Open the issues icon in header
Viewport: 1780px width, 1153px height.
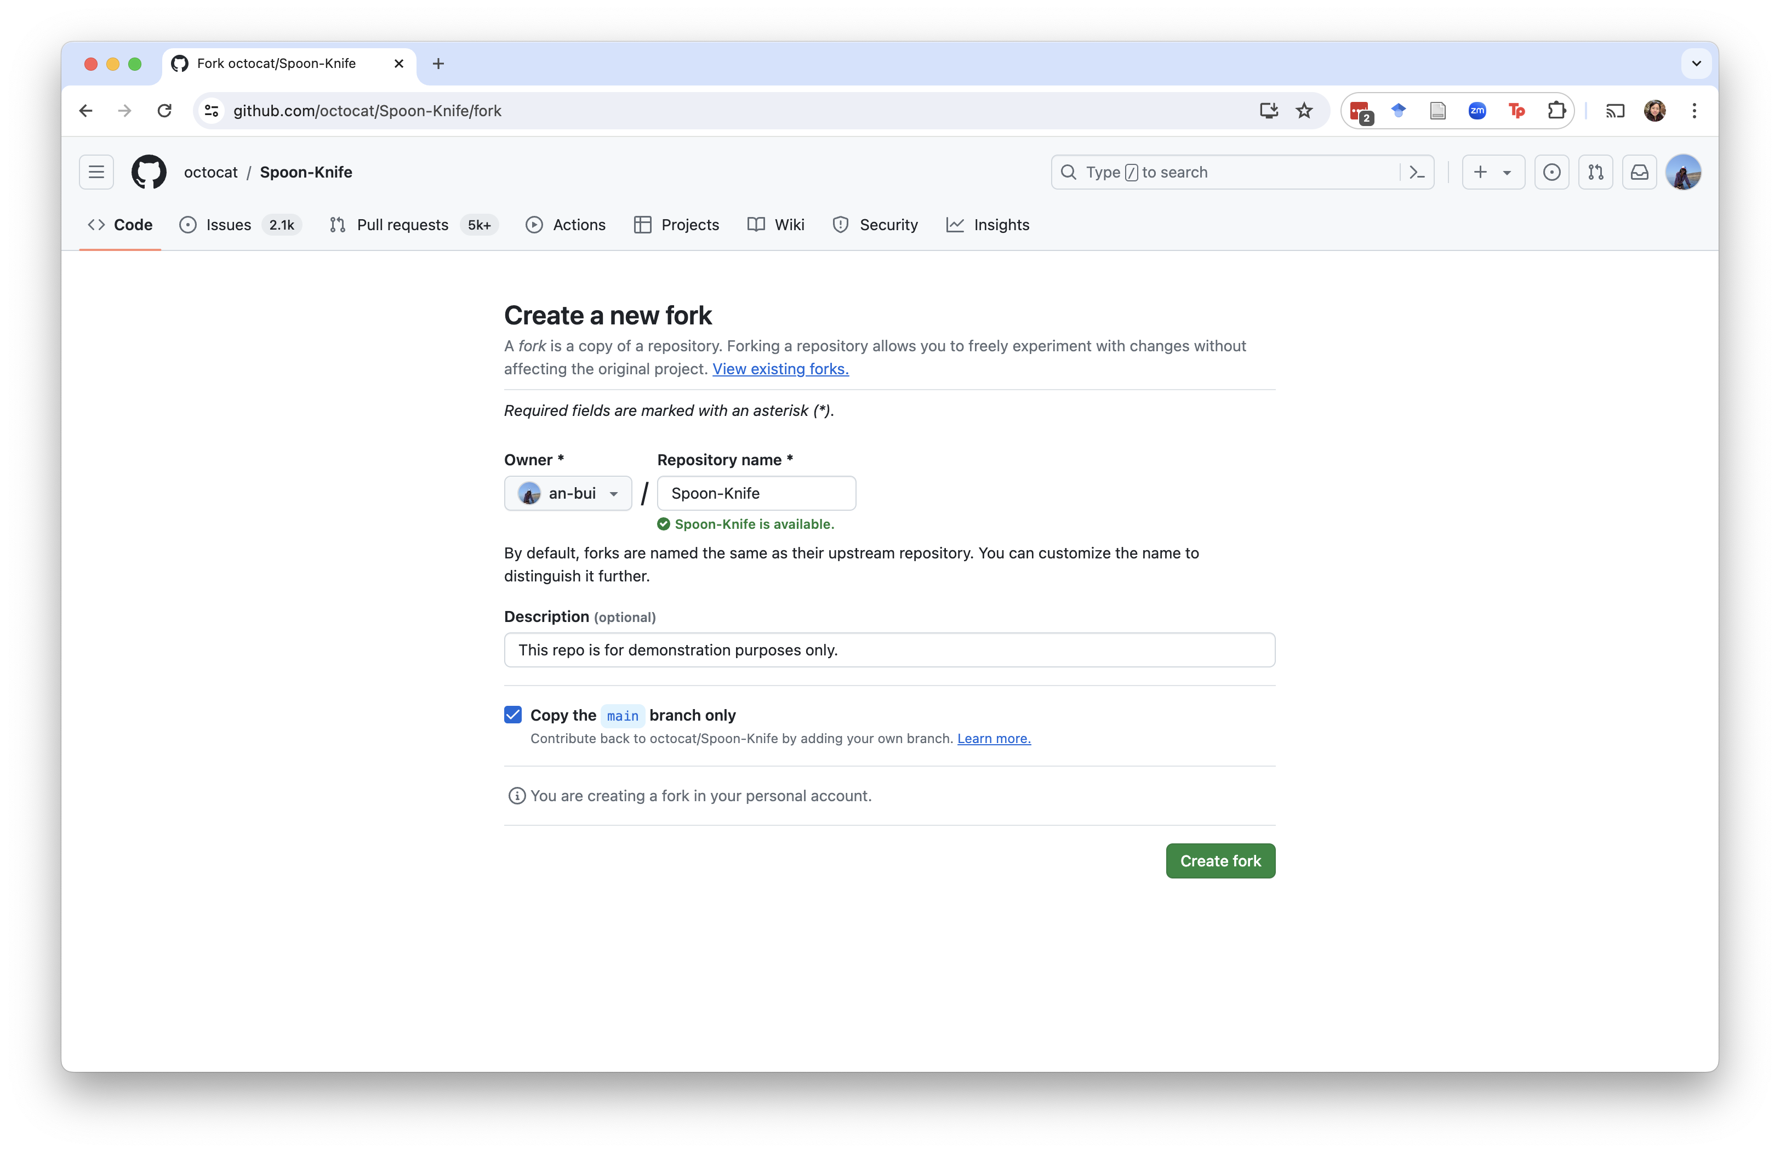click(x=1551, y=172)
